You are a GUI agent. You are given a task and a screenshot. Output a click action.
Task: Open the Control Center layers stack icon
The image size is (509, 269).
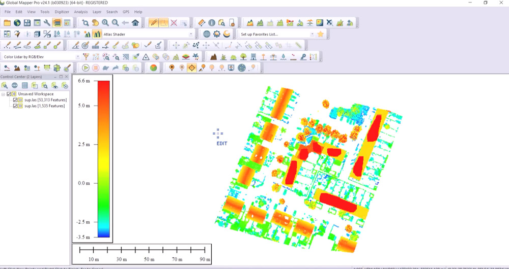(x=57, y=23)
